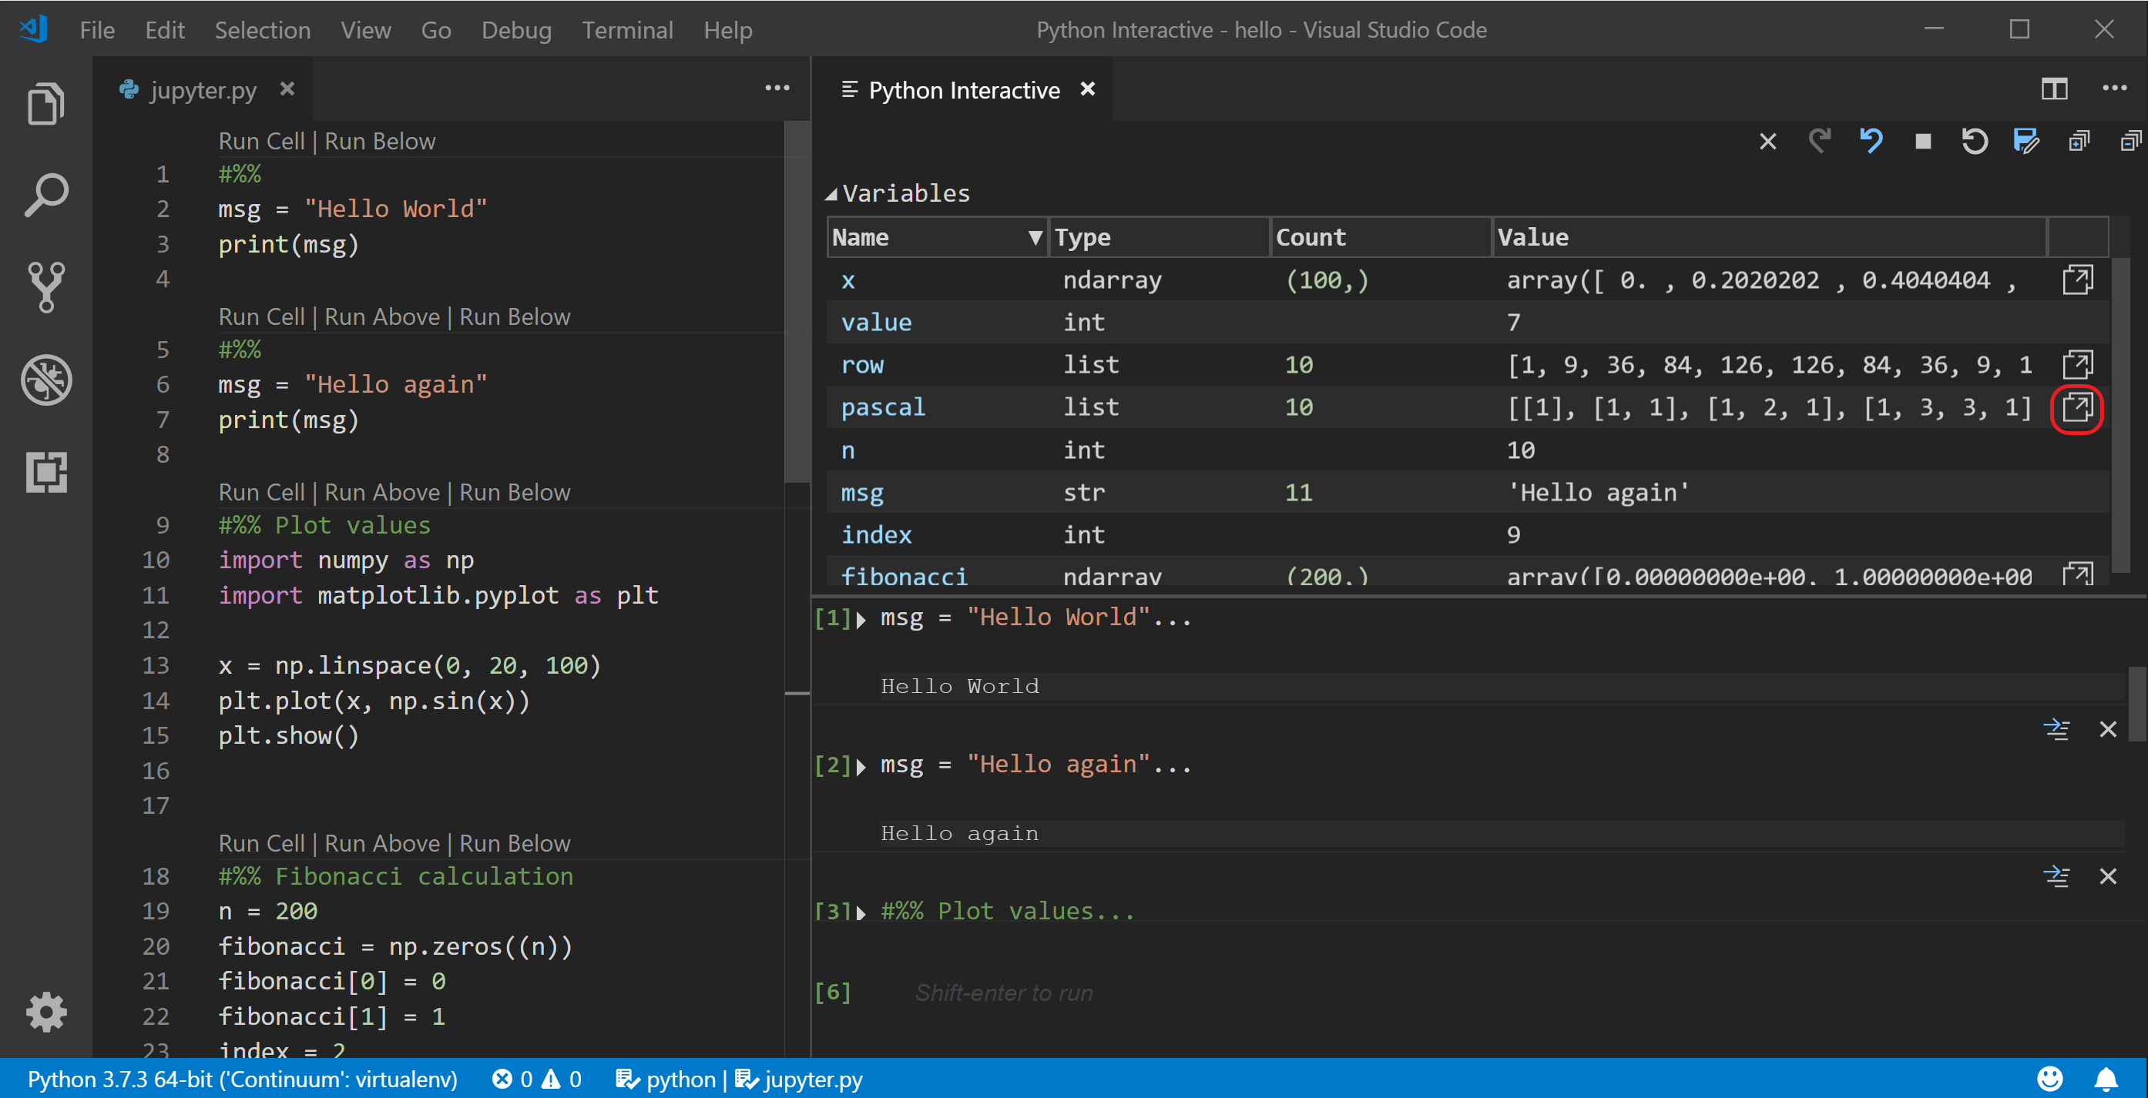
Task: Export session as Jupyter notebook
Action: pyautogui.click(x=2025, y=141)
